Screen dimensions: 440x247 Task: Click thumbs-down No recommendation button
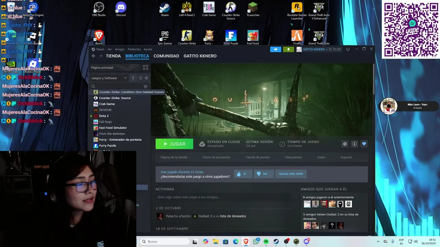[264, 174]
